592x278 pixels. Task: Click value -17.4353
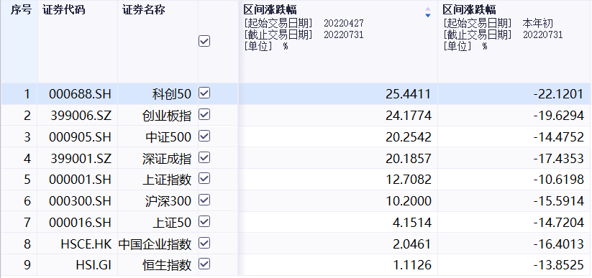(x=559, y=159)
